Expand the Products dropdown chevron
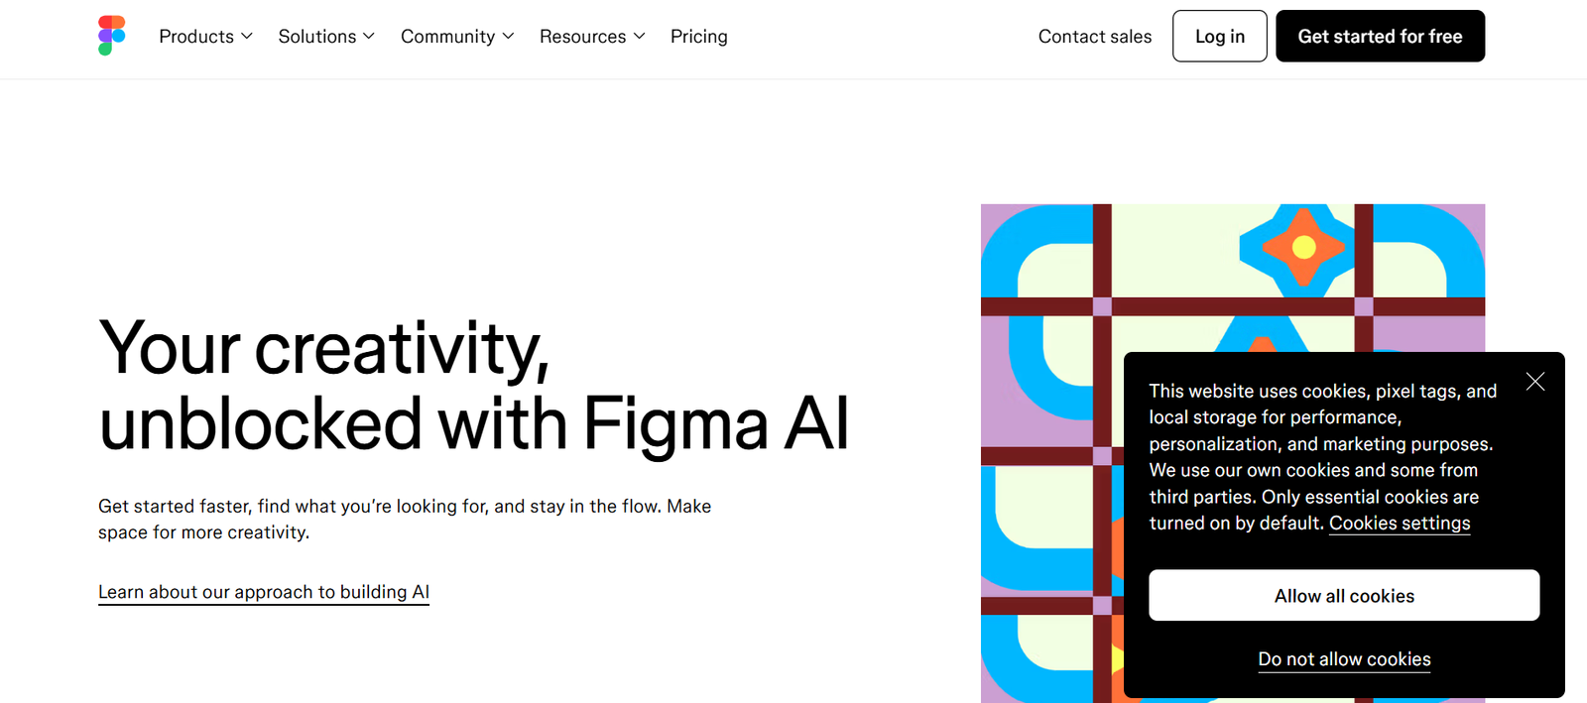1587x703 pixels. point(247,36)
